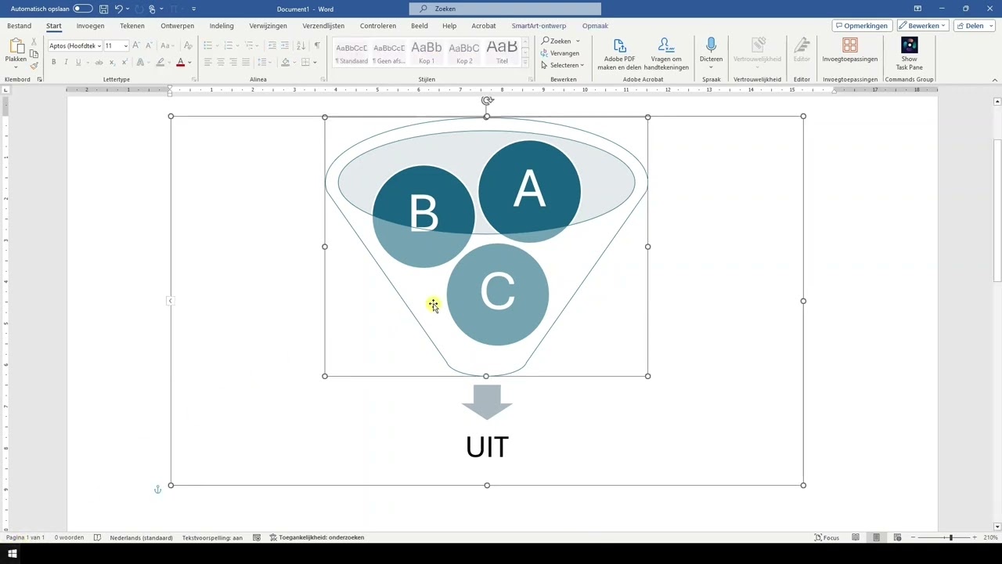Open the Opmaak tab
Screen dimensions: 1002x564
pyautogui.click(x=595, y=26)
